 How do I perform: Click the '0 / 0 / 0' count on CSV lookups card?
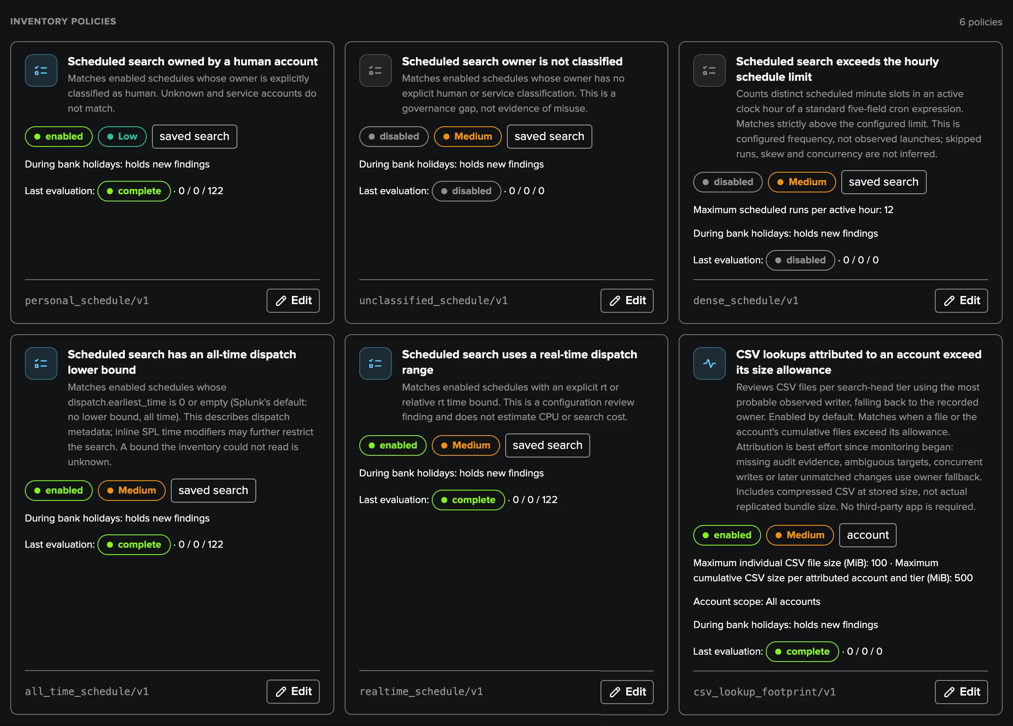(865, 652)
